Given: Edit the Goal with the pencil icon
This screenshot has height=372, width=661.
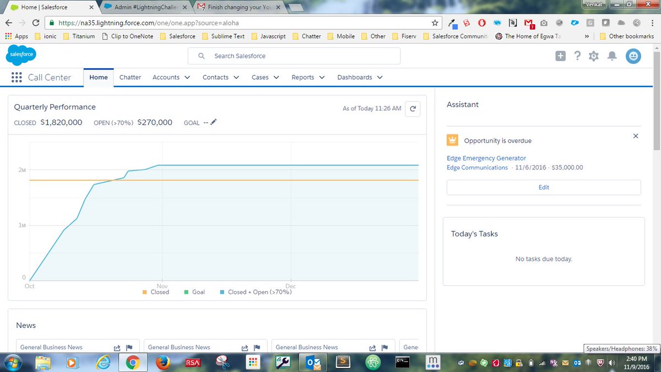Looking at the screenshot, I should coord(214,122).
